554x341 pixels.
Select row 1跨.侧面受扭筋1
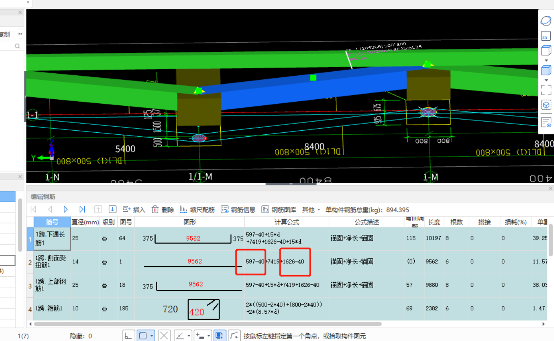pyautogui.click(x=52, y=262)
